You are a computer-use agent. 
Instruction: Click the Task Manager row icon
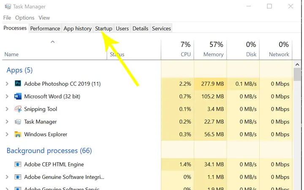point(18,122)
